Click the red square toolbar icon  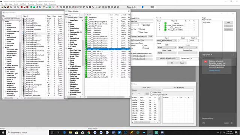[22, 7]
